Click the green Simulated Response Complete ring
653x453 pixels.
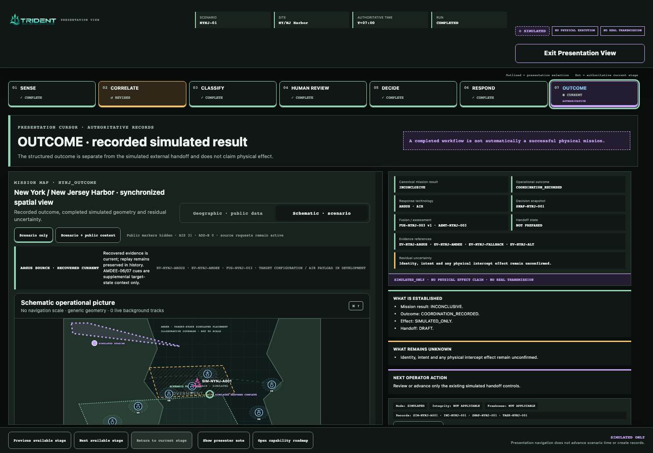(210, 395)
